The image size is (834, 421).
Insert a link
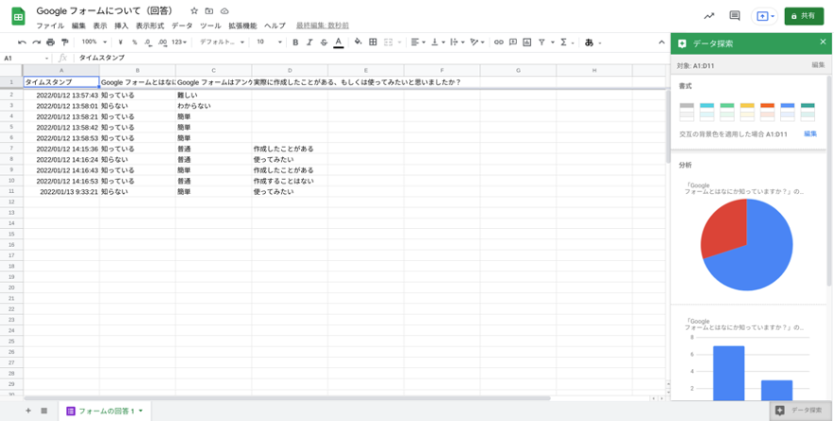click(x=498, y=42)
